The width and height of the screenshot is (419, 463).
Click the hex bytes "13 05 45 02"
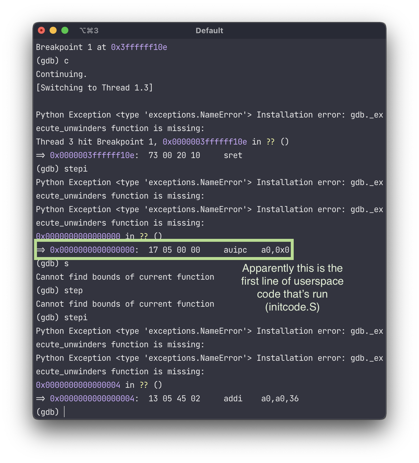pos(174,399)
